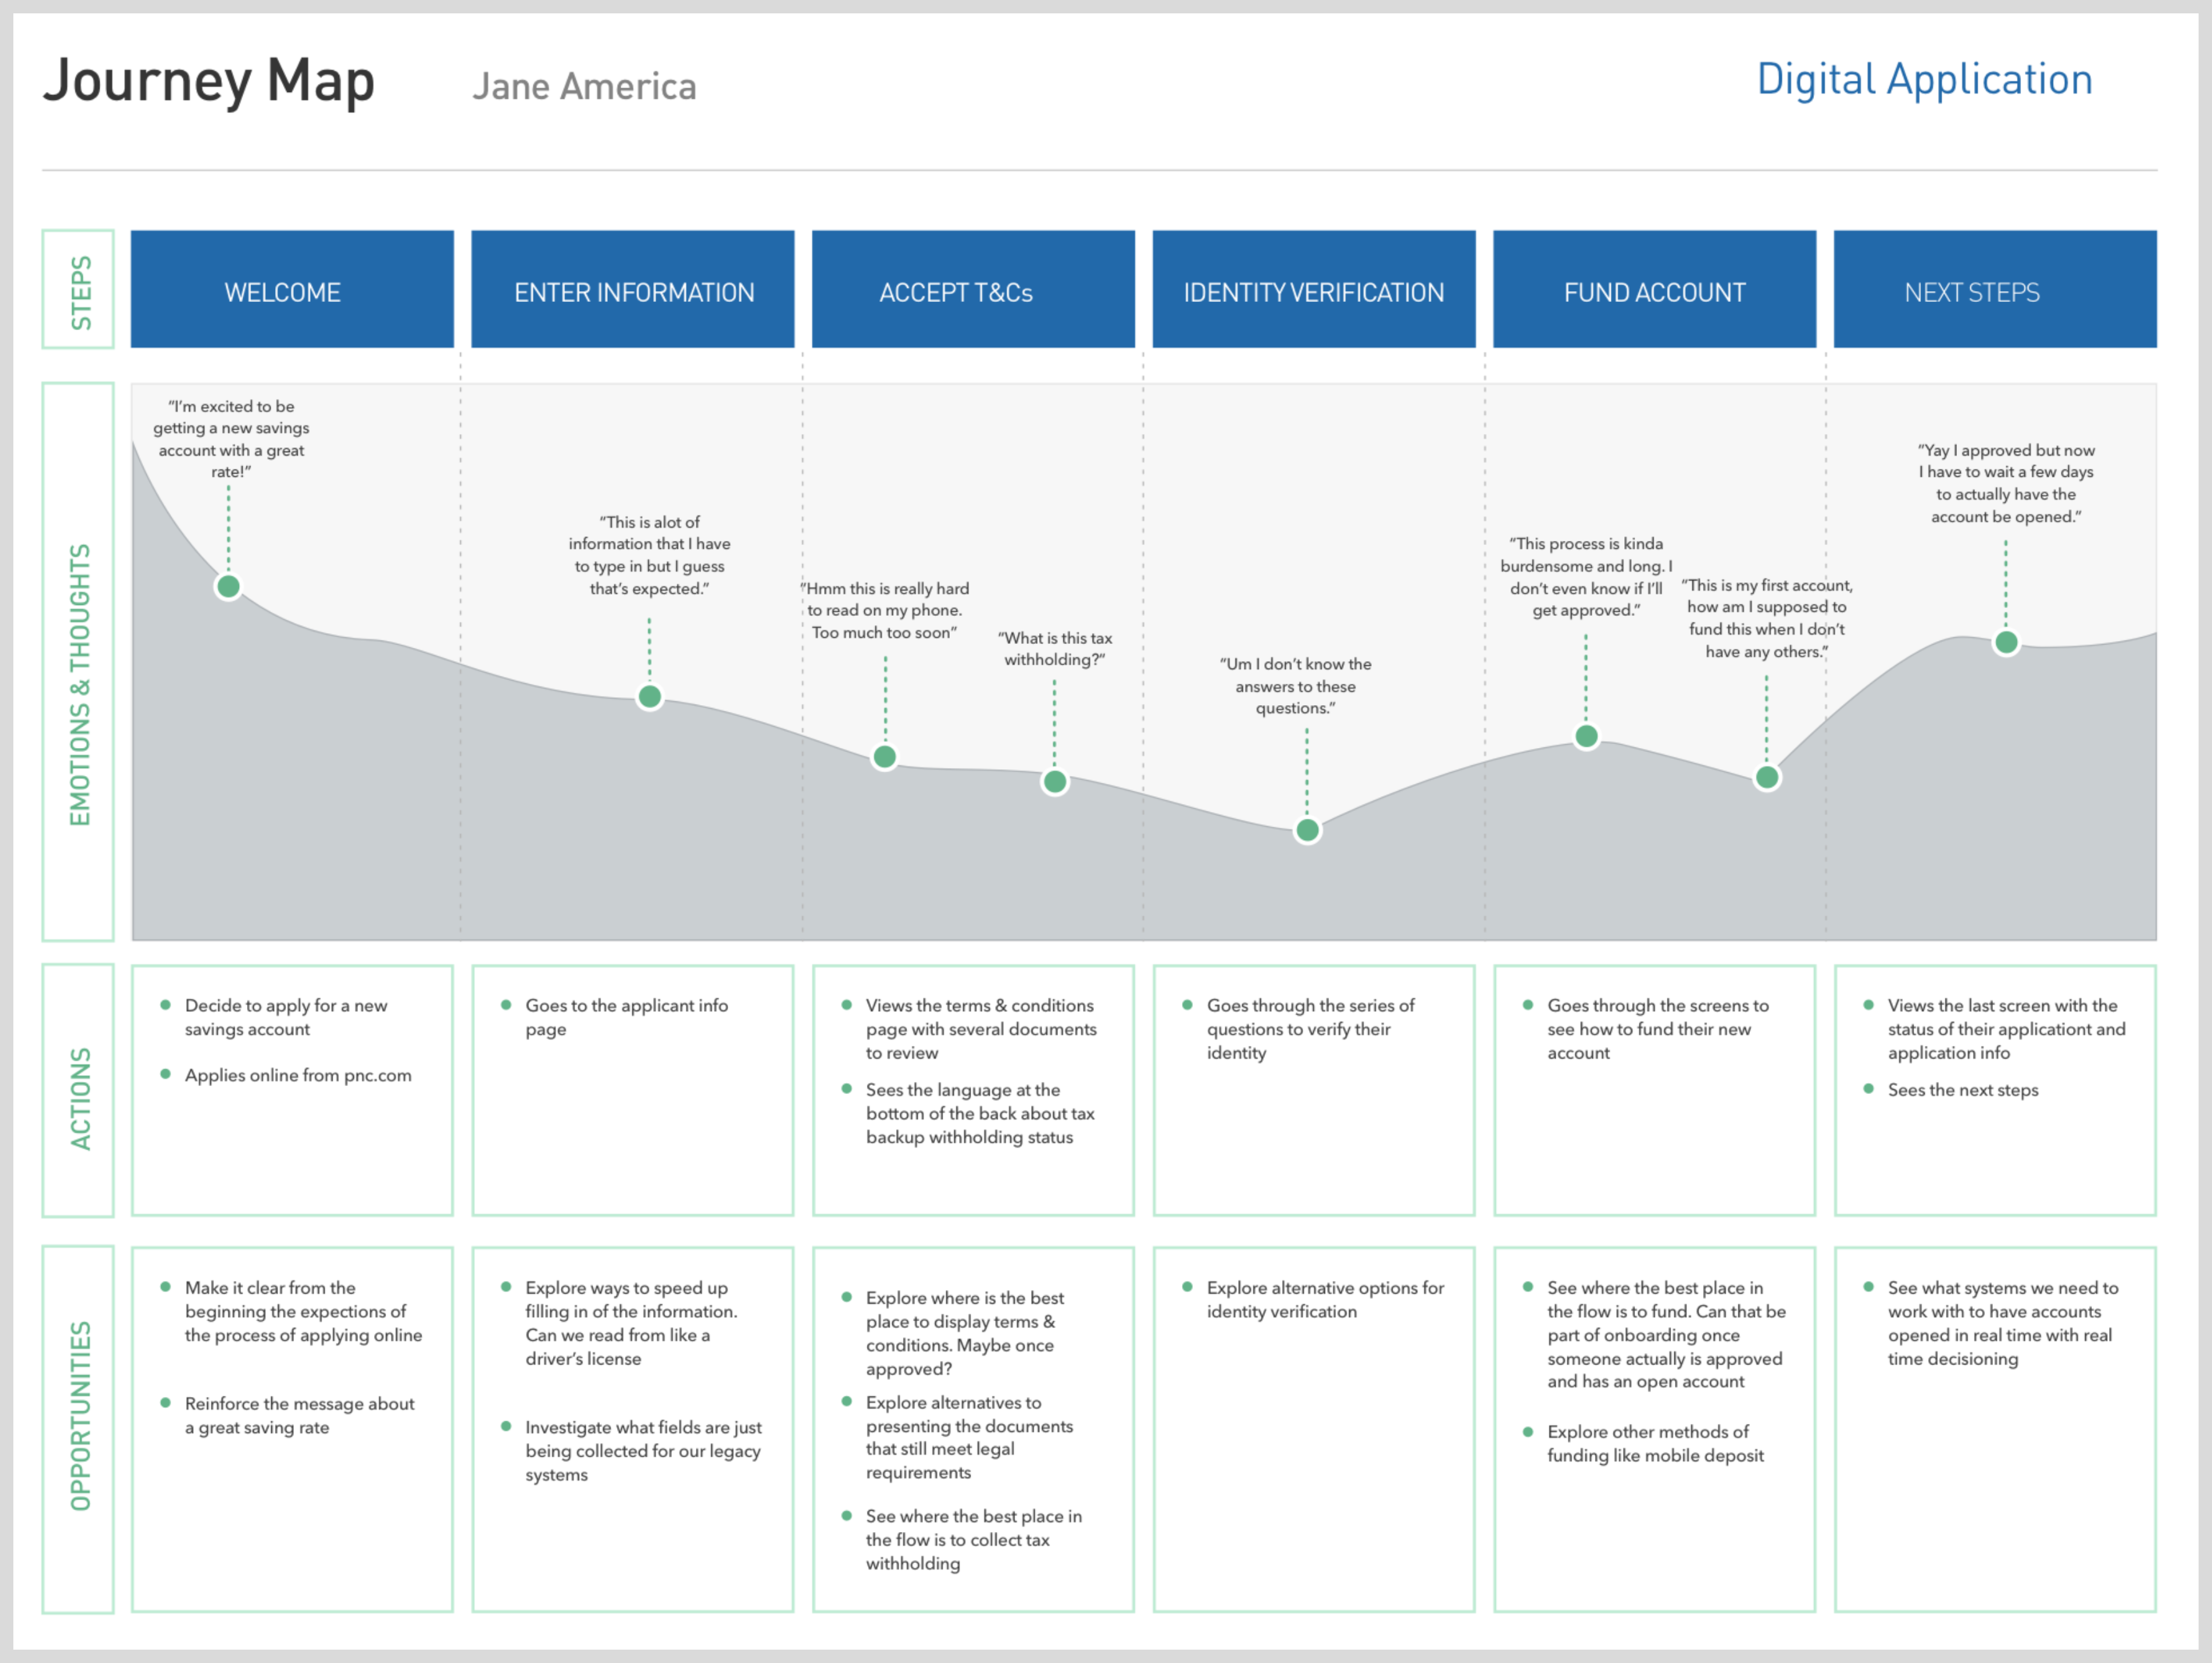2212x1663 pixels.
Task: Click the green emotion dot under "I'm excited" quote
Action: pyautogui.click(x=228, y=587)
